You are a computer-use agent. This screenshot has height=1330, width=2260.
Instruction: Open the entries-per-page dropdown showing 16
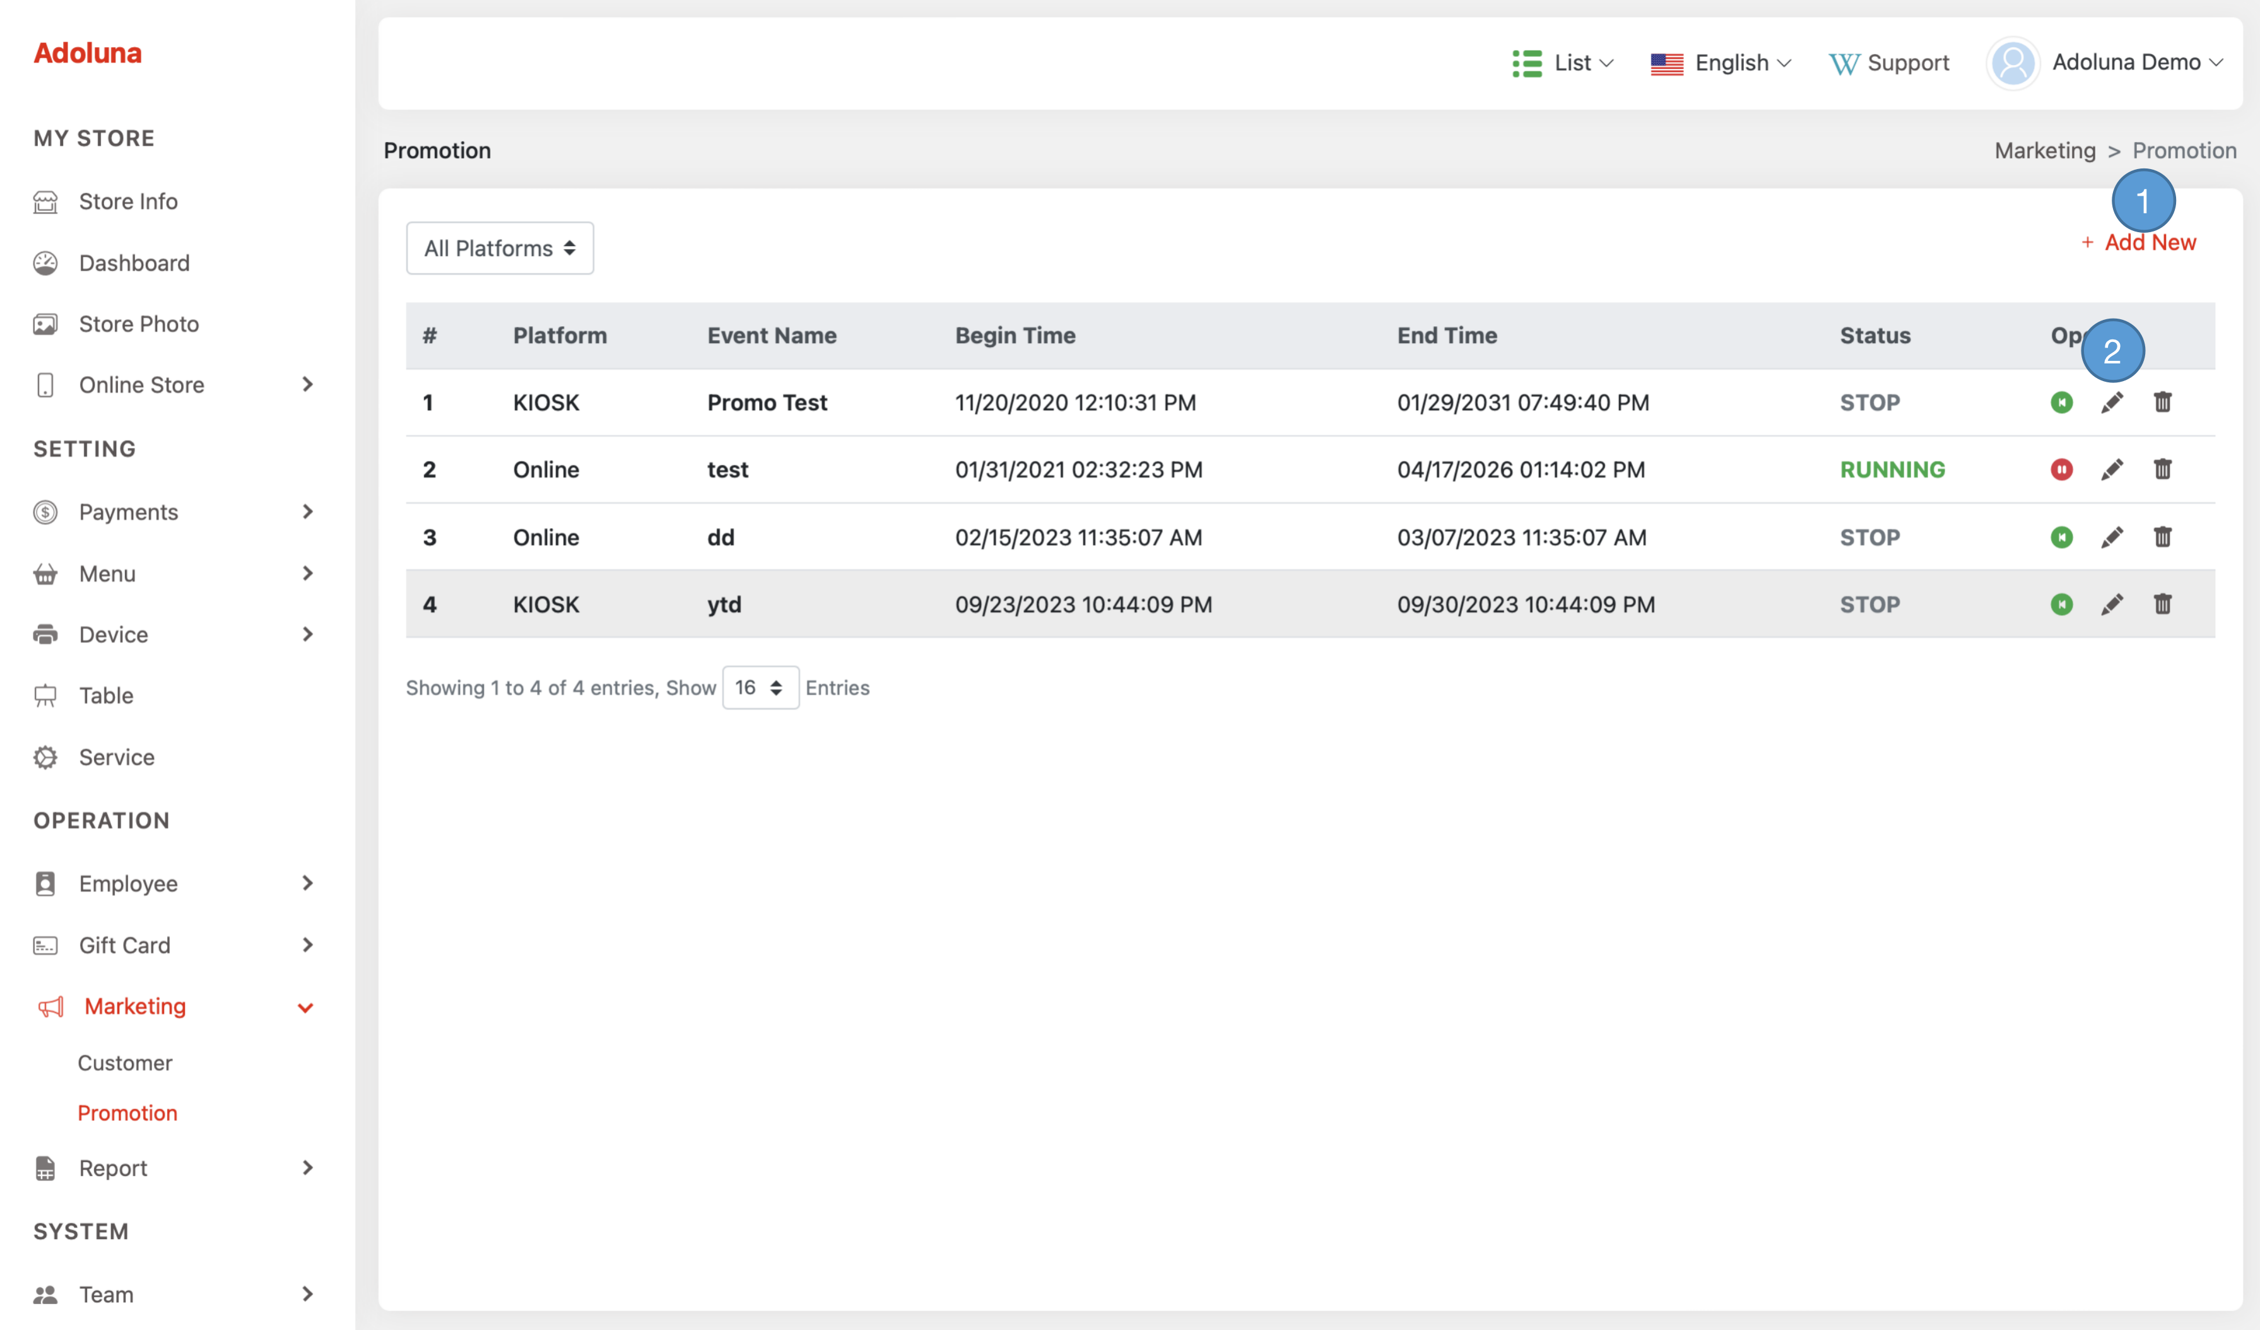(x=760, y=688)
